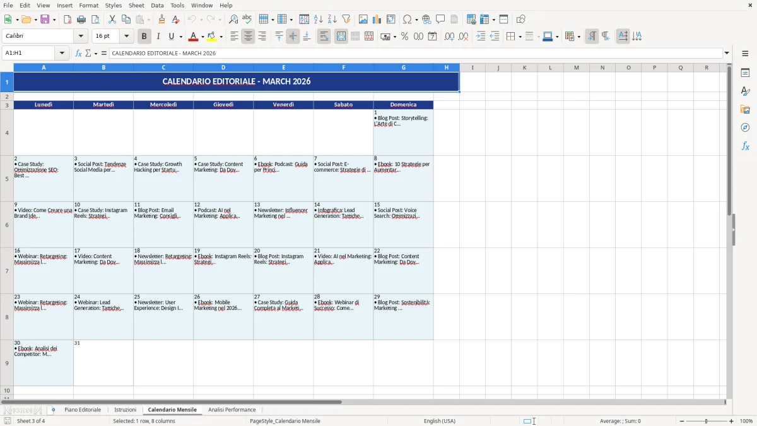
Task: Open the Insert Chart tool
Action: coord(377,19)
